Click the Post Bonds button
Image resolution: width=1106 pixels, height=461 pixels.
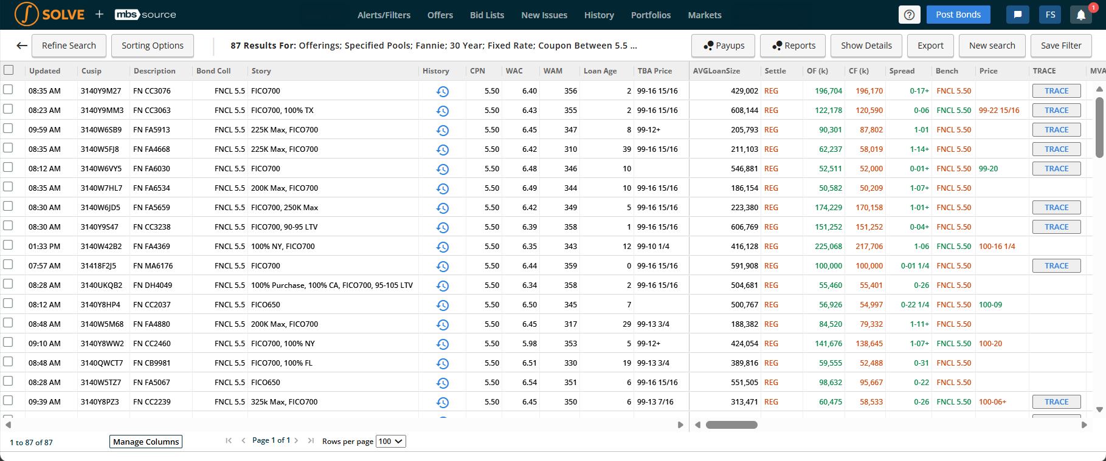point(958,15)
